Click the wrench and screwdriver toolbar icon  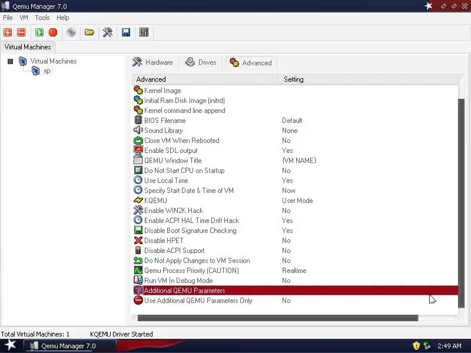point(108,32)
